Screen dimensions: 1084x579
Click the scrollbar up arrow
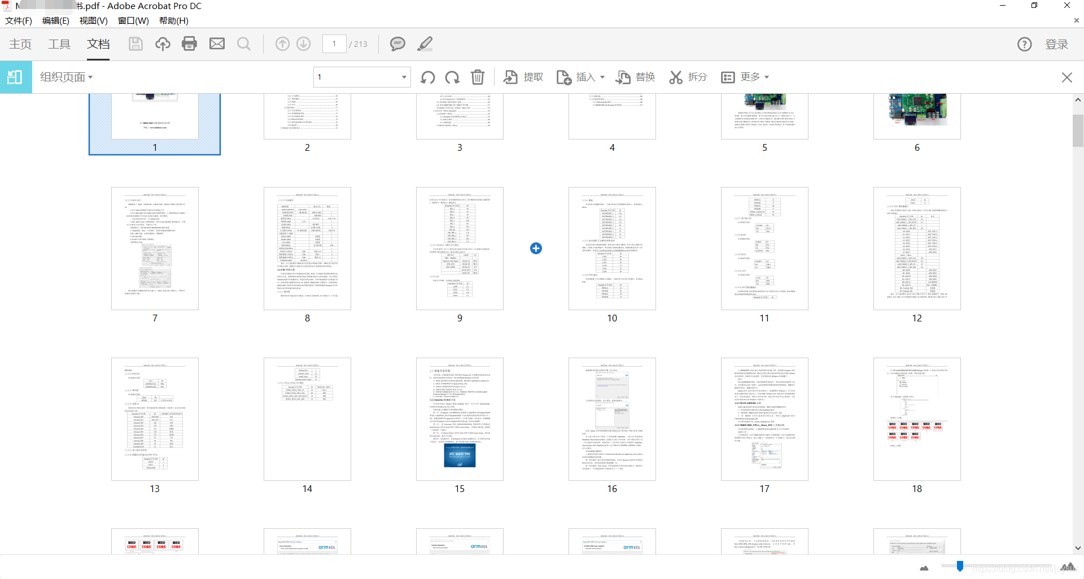(1078, 100)
